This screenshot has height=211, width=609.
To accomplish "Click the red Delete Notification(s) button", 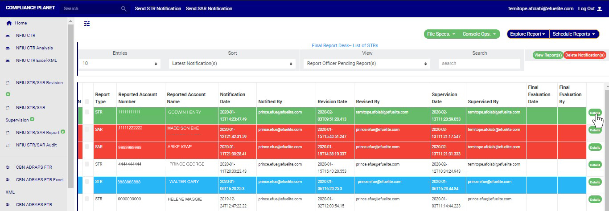I will 584,55.
